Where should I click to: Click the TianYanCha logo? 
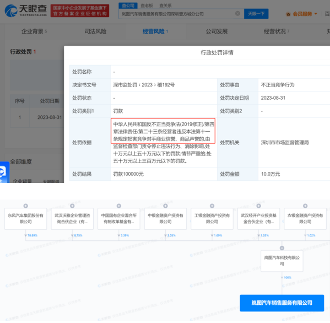coord(26,10)
